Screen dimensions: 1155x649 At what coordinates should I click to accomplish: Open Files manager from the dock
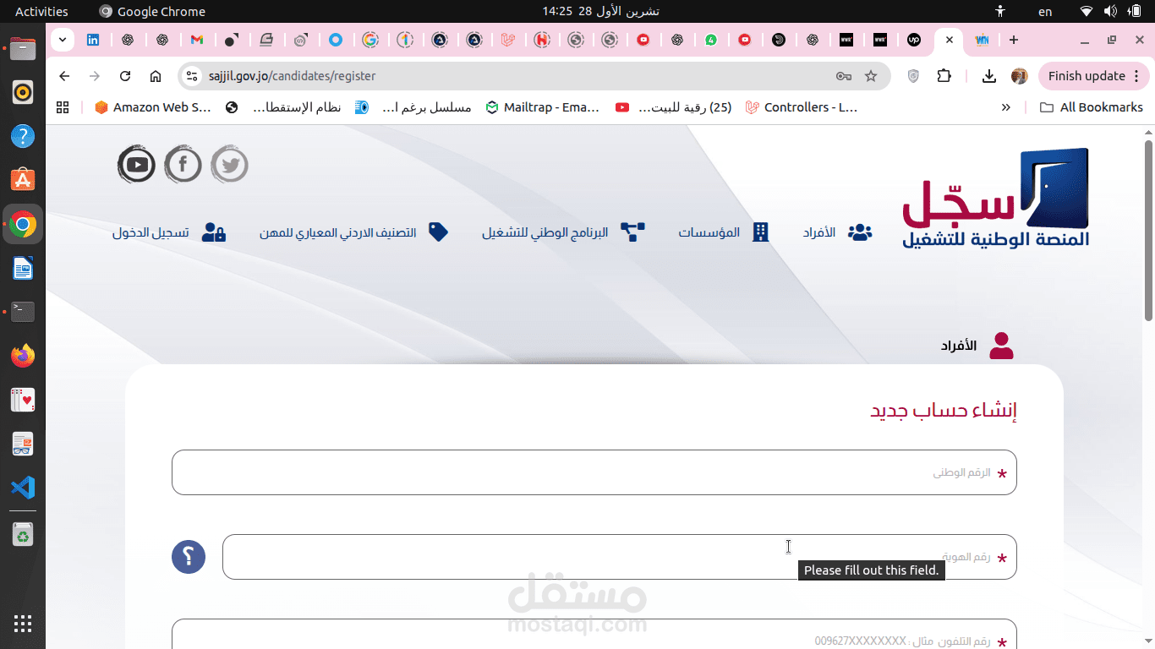click(x=23, y=49)
